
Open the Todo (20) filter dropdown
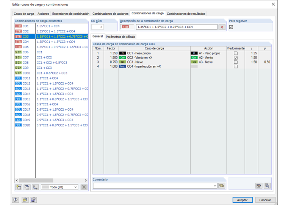pos(59,187)
